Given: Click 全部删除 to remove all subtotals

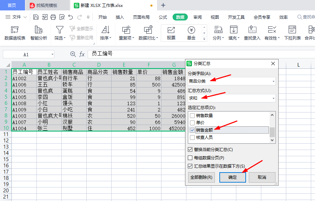Looking at the screenshot, I should (x=201, y=177).
